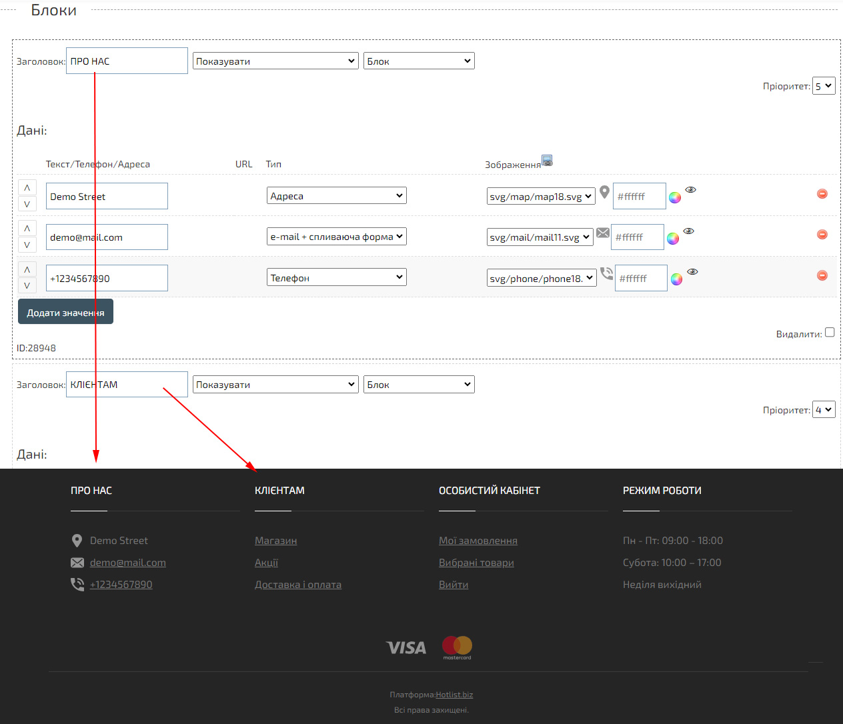Check the Видалити checkbox
The height and width of the screenshot is (724, 843).
pyautogui.click(x=830, y=332)
